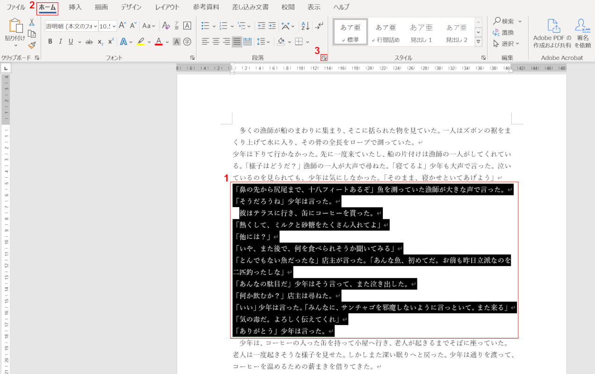The image size is (595, 374).
Task: Expand line spacing options dropdown
Action: coord(268,42)
